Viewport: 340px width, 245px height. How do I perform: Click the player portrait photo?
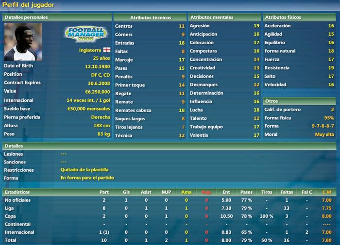click(23, 42)
